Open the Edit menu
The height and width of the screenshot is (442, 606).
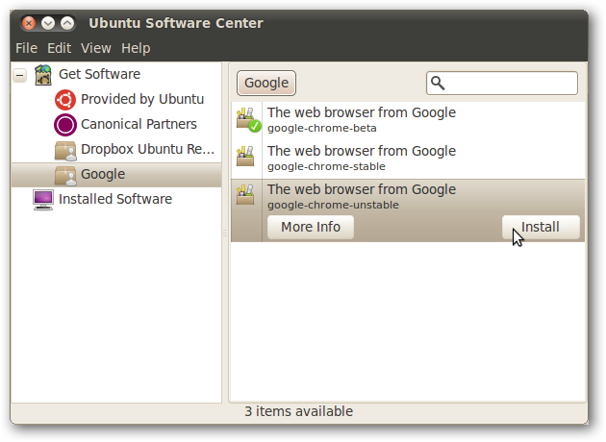(59, 47)
